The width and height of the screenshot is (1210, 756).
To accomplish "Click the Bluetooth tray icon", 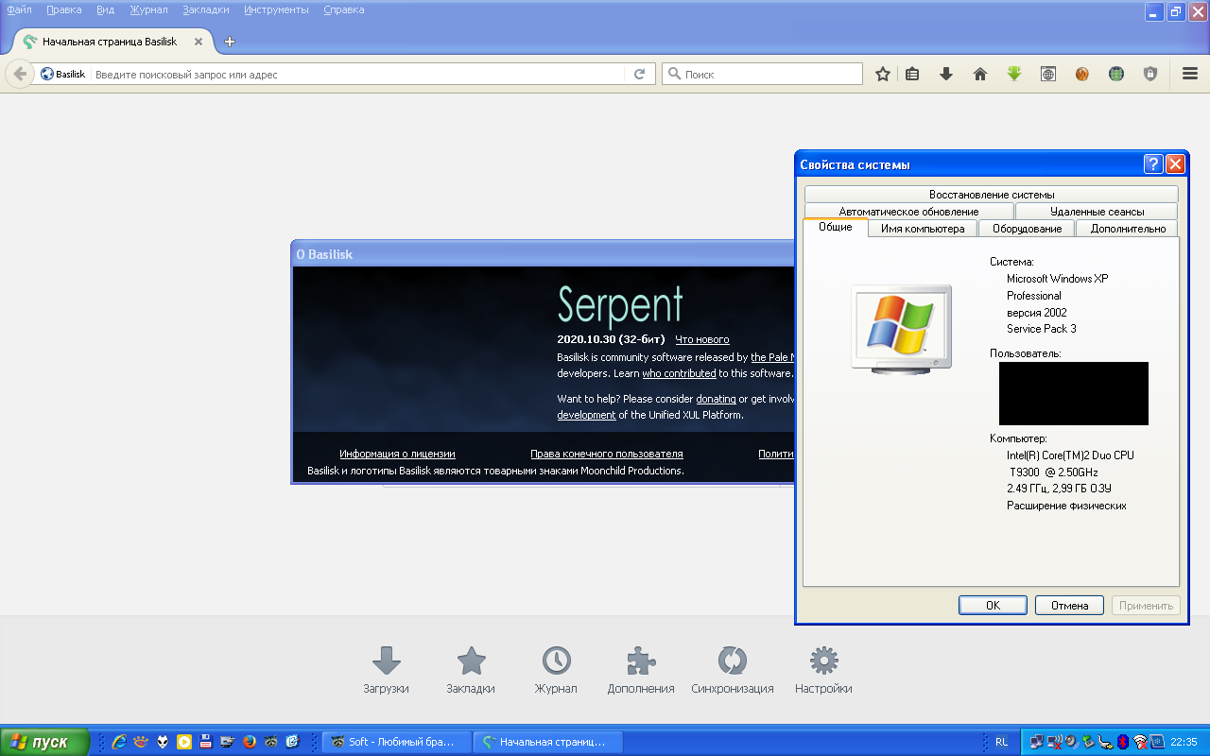I will click(x=1123, y=742).
